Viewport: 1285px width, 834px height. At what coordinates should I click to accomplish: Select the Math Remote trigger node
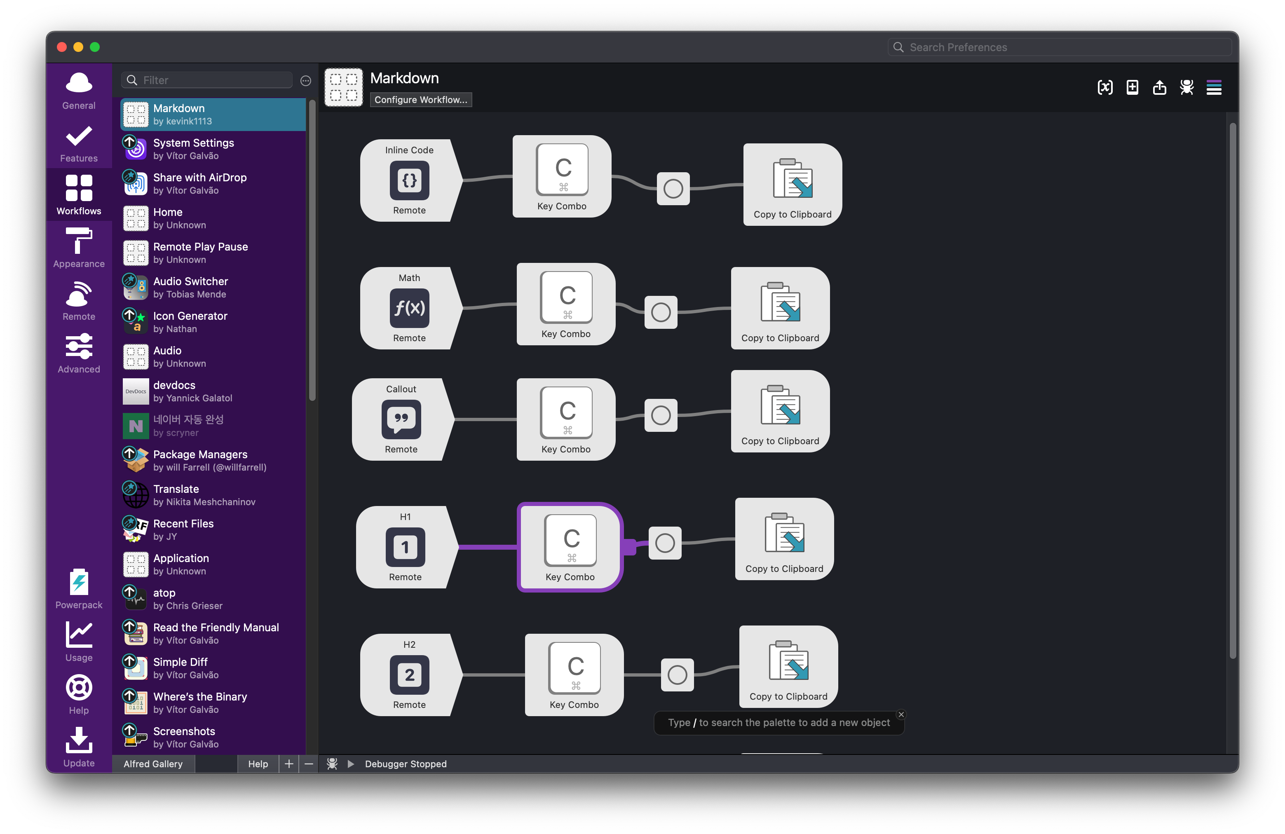coord(409,308)
